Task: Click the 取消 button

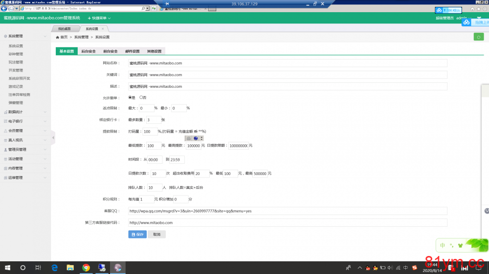Action: pyautogui.click(x=156, y=235)
